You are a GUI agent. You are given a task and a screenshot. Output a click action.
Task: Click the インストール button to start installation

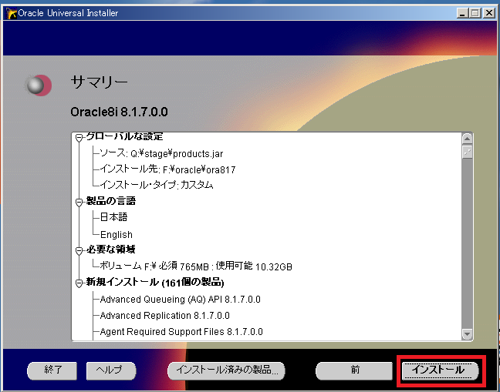coord(441,370)
